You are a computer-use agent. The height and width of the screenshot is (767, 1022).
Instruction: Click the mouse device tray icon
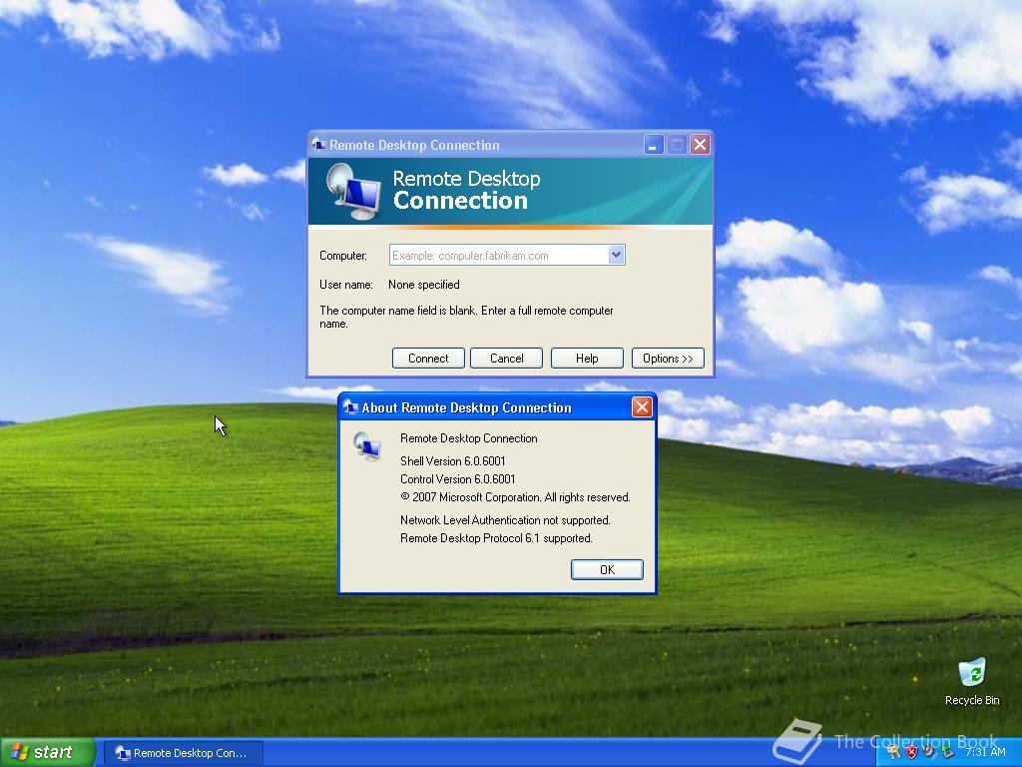pos(929,752)
